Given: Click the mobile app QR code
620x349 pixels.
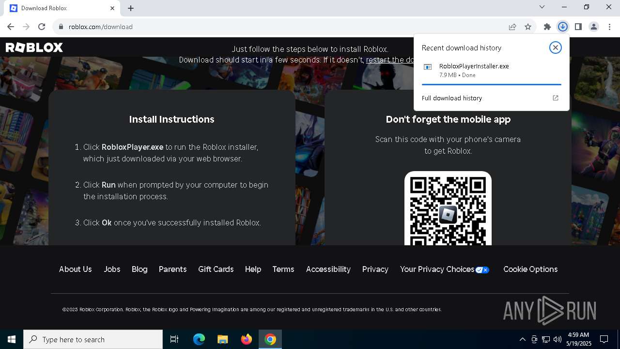Looking at the screenshot, I should pyautogui.click(x=448, y=208).
